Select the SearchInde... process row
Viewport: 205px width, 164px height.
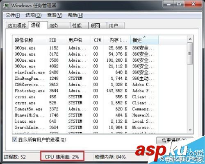pos(85,128)
